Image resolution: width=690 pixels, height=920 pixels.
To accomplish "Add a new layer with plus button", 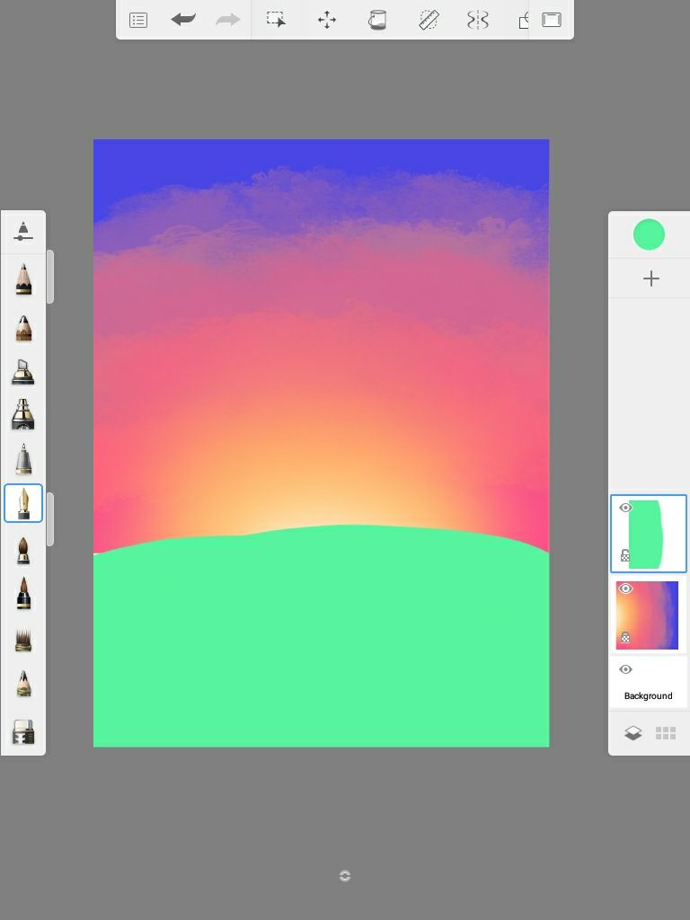I will point(651,279).
